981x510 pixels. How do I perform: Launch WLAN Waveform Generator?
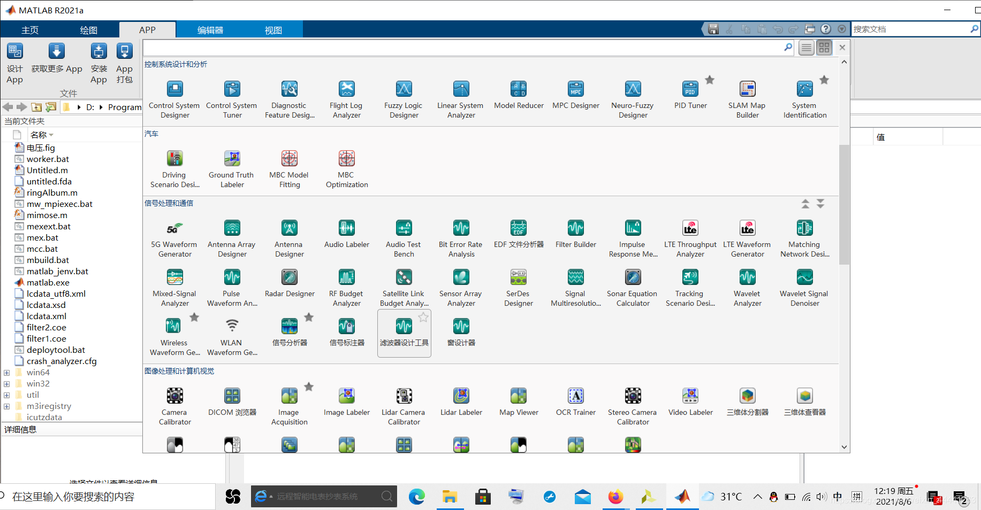pyautogui.click(x=232, y=337)
